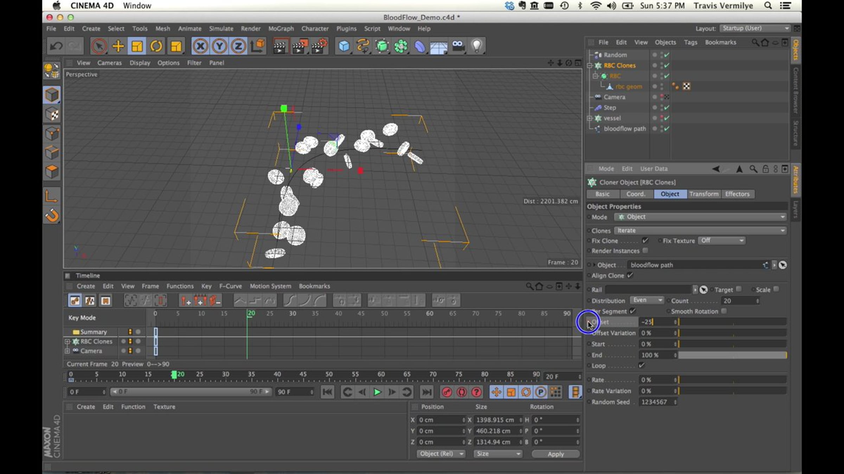Toggle Per Segment checkbox
Screen dimensions: 844x474
[x=633, y=311]
